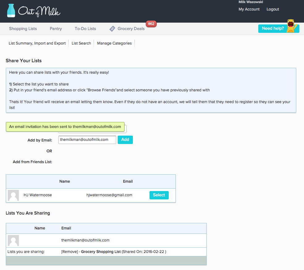Click the yellow monster help mascot
304x270 pixels.
click(x=291, y=26)
